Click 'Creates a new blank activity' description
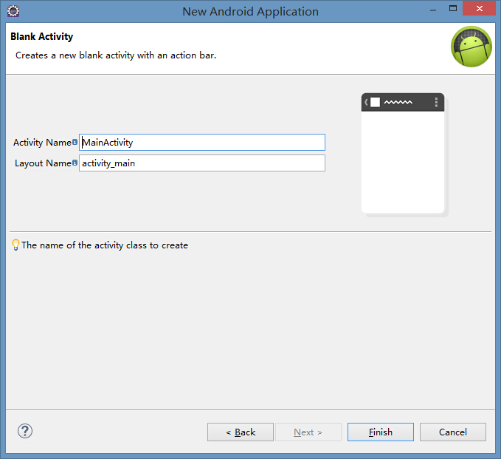Screen dimensions: 501x459 116,55
